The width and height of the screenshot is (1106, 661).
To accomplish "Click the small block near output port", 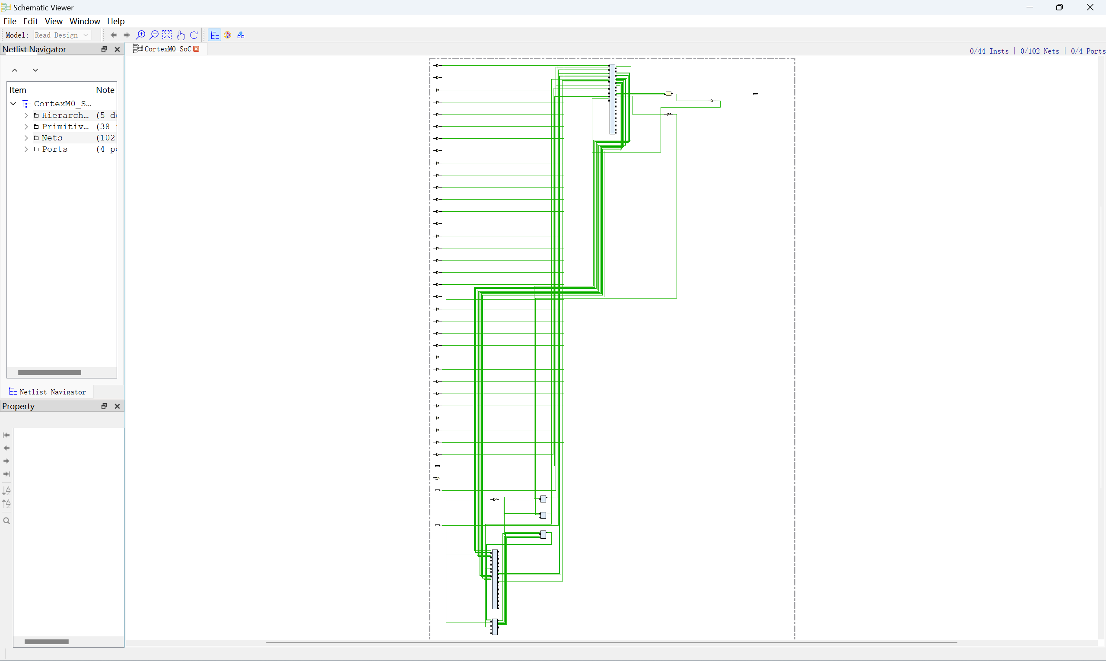I will (668, 94).
